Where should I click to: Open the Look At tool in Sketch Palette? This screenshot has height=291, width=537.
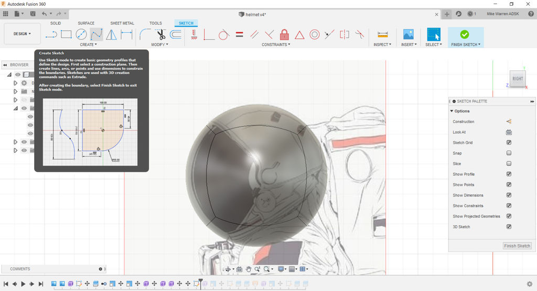(x=509, y=132)
